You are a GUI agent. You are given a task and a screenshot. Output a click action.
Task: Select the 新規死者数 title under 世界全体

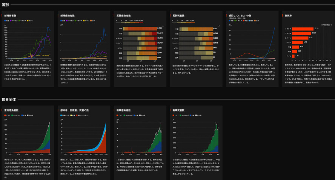(178, 110)
